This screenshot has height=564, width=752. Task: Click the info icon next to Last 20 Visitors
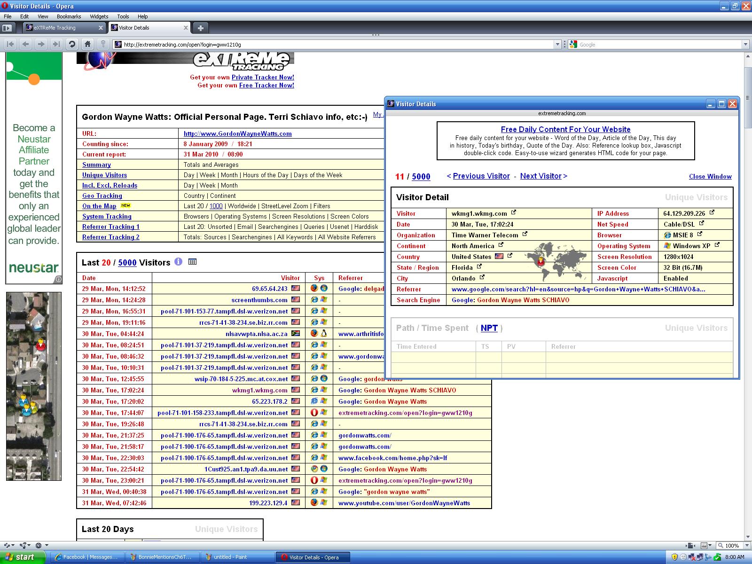point(178,261)
